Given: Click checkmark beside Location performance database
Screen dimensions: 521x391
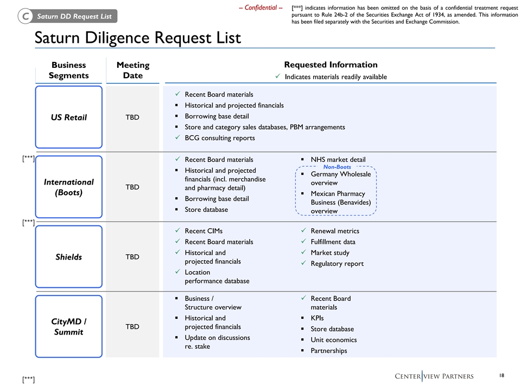Looking at the screenshot, I should 178,272.
